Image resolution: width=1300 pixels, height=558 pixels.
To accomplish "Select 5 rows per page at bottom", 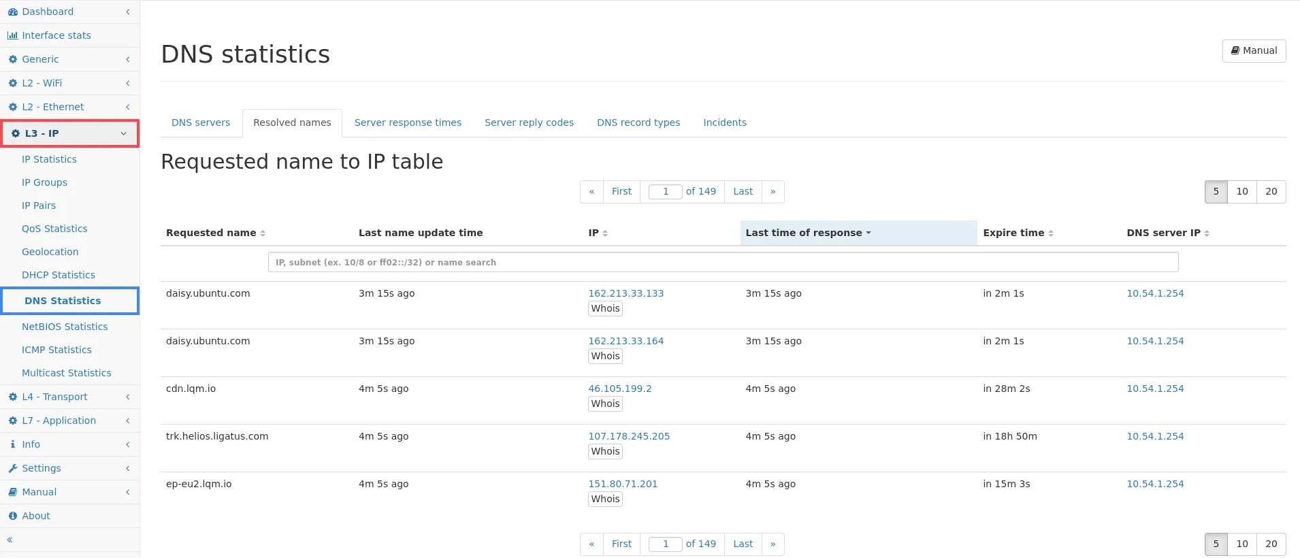I will click(1216, 544).
